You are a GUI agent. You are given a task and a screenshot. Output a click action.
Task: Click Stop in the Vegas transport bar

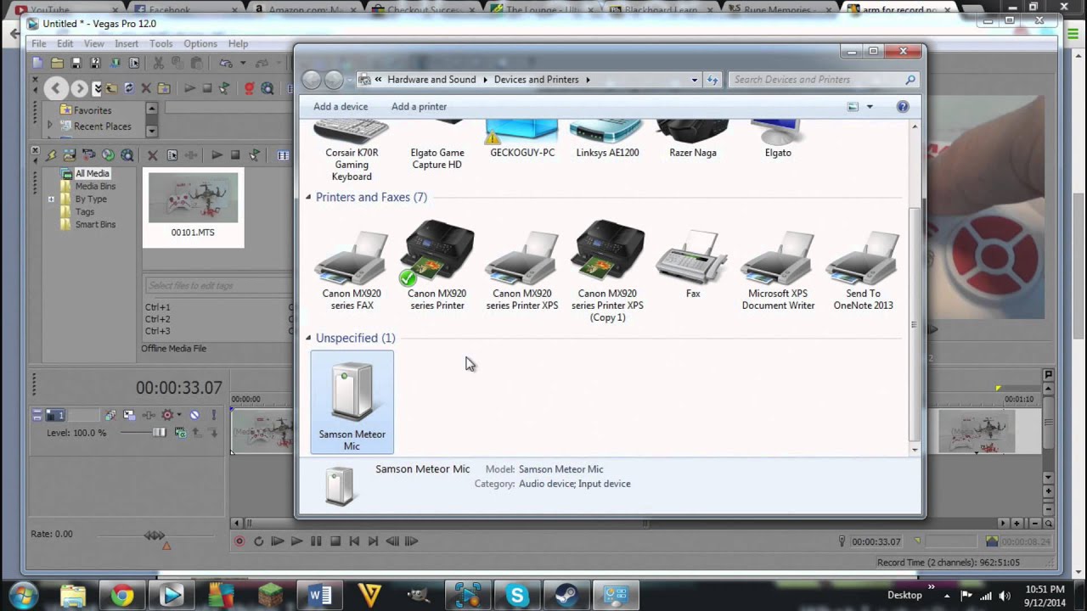coord(335,541)
